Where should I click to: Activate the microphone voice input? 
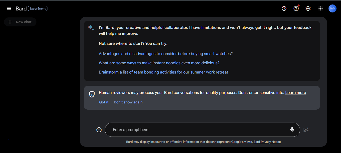[x=292, y=130]
